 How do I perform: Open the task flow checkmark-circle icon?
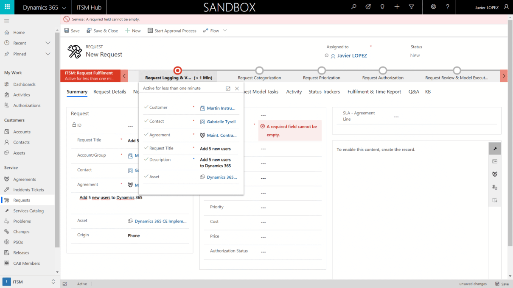click(368, 7)
